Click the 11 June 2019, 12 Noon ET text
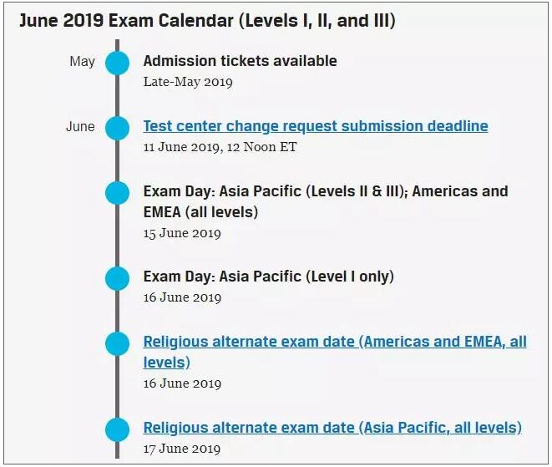This screenshot has height=467, width=552. [x=220, y=147]
